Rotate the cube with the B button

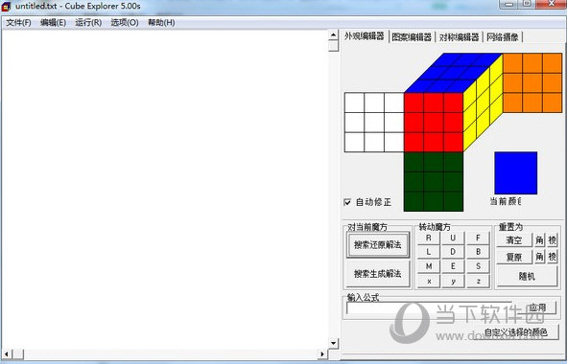478,252
